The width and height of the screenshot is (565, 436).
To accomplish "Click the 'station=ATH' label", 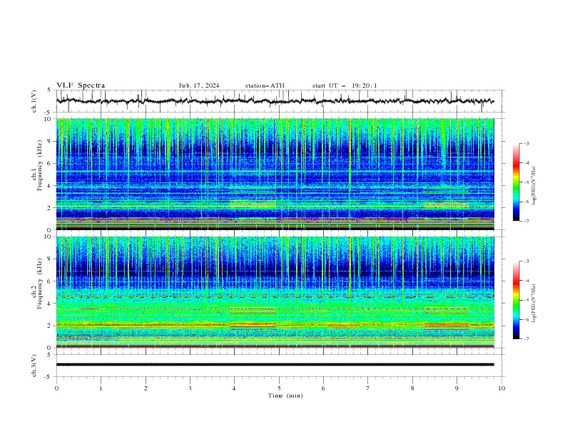I will tap(265, 85).
